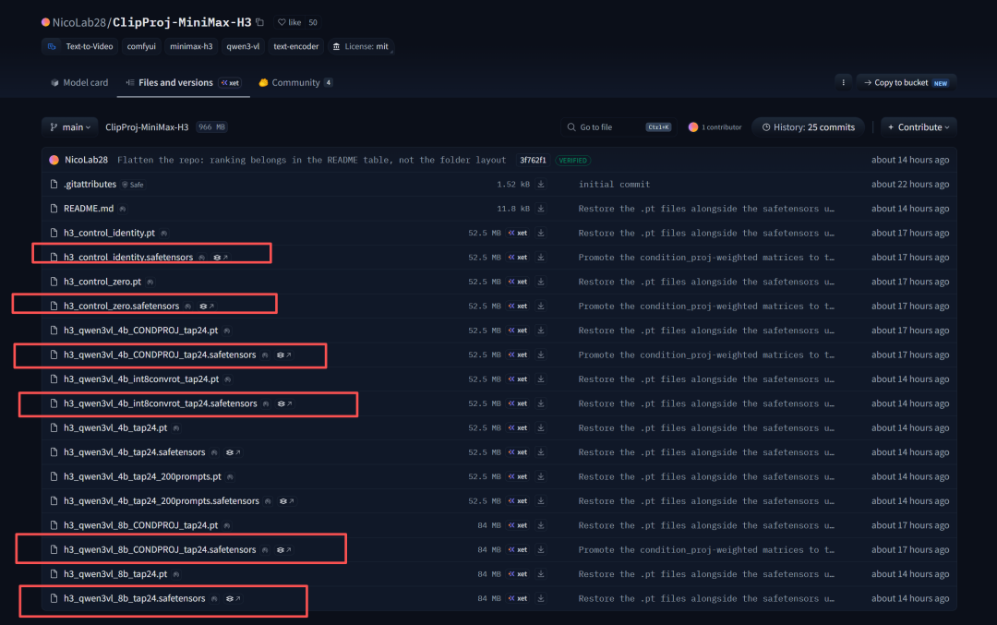
Task: Click pickle scan icon next to h3_control_zero.pt
Action: pos(150,282)
